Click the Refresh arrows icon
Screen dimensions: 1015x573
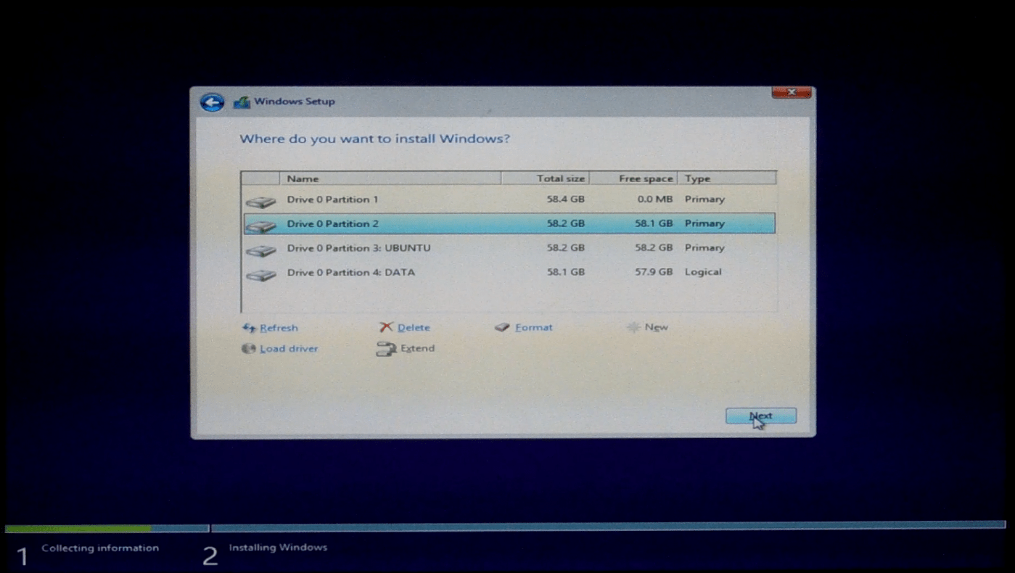tap(249, 328)
